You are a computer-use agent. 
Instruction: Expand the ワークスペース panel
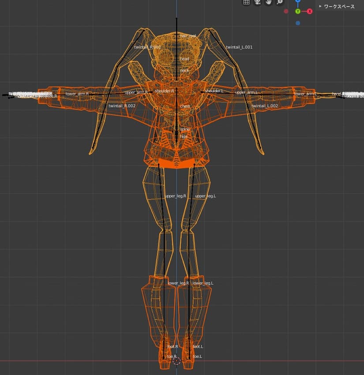[x=337, y=7]
